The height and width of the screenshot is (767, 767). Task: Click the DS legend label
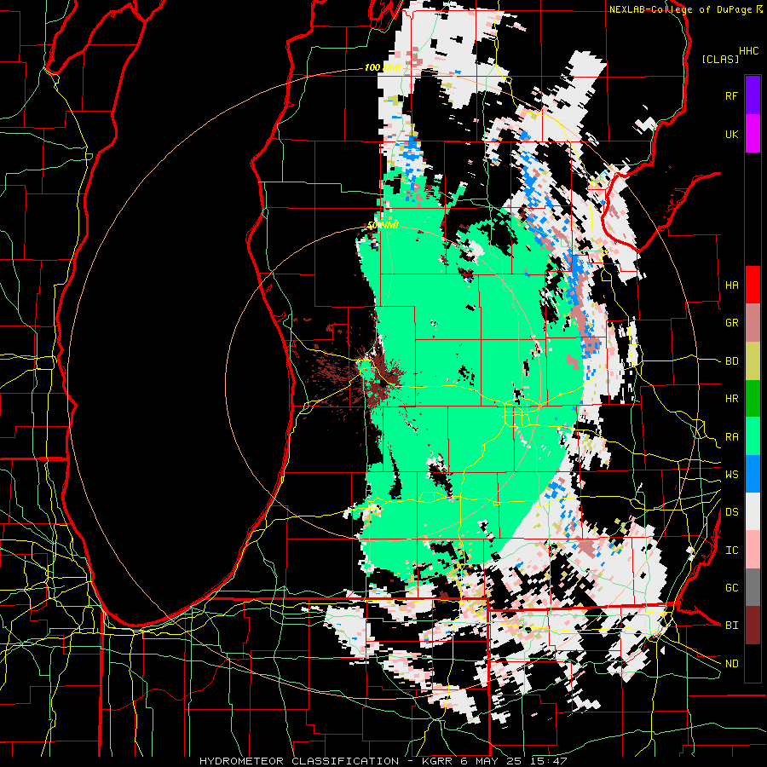(732, 511)
